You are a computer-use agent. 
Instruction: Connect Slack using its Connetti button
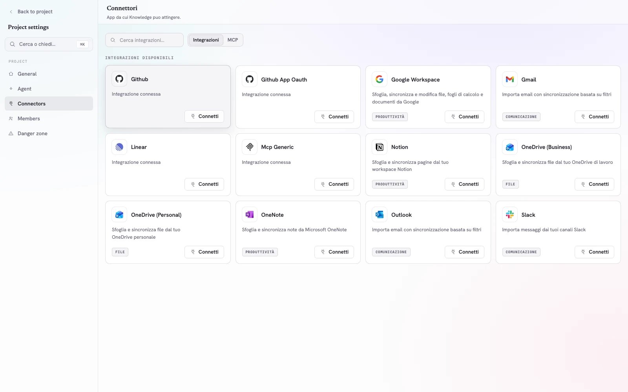pos(594,252)
